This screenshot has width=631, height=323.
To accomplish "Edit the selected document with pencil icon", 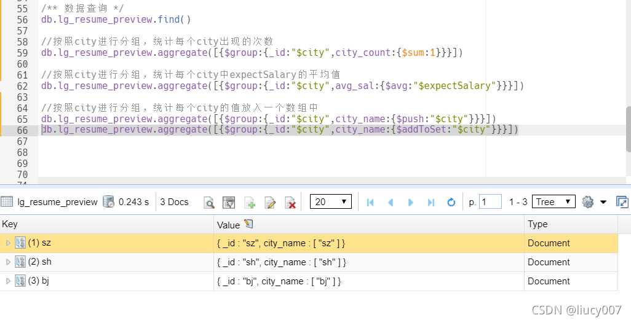I will coord(270,202).
